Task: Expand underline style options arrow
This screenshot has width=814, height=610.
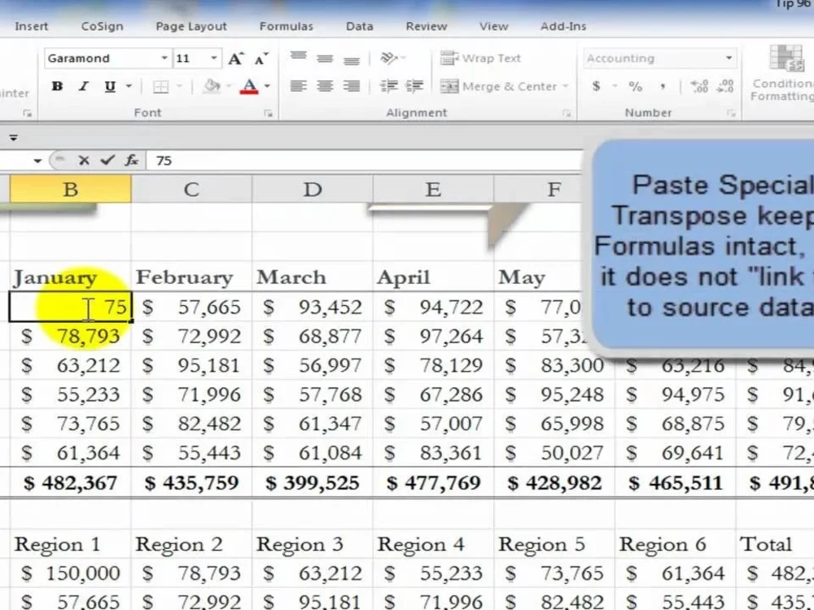Action: click(129, 86)
